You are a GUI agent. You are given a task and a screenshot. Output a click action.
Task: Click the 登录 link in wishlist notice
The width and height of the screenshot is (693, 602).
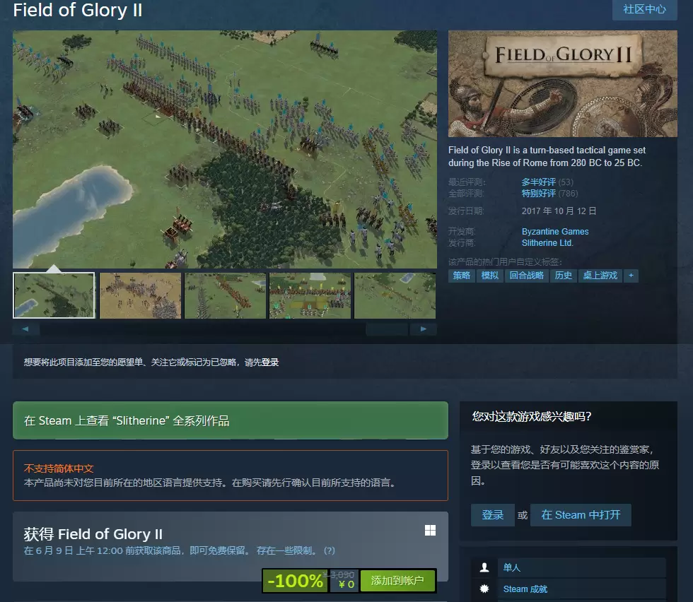point(270,362)
